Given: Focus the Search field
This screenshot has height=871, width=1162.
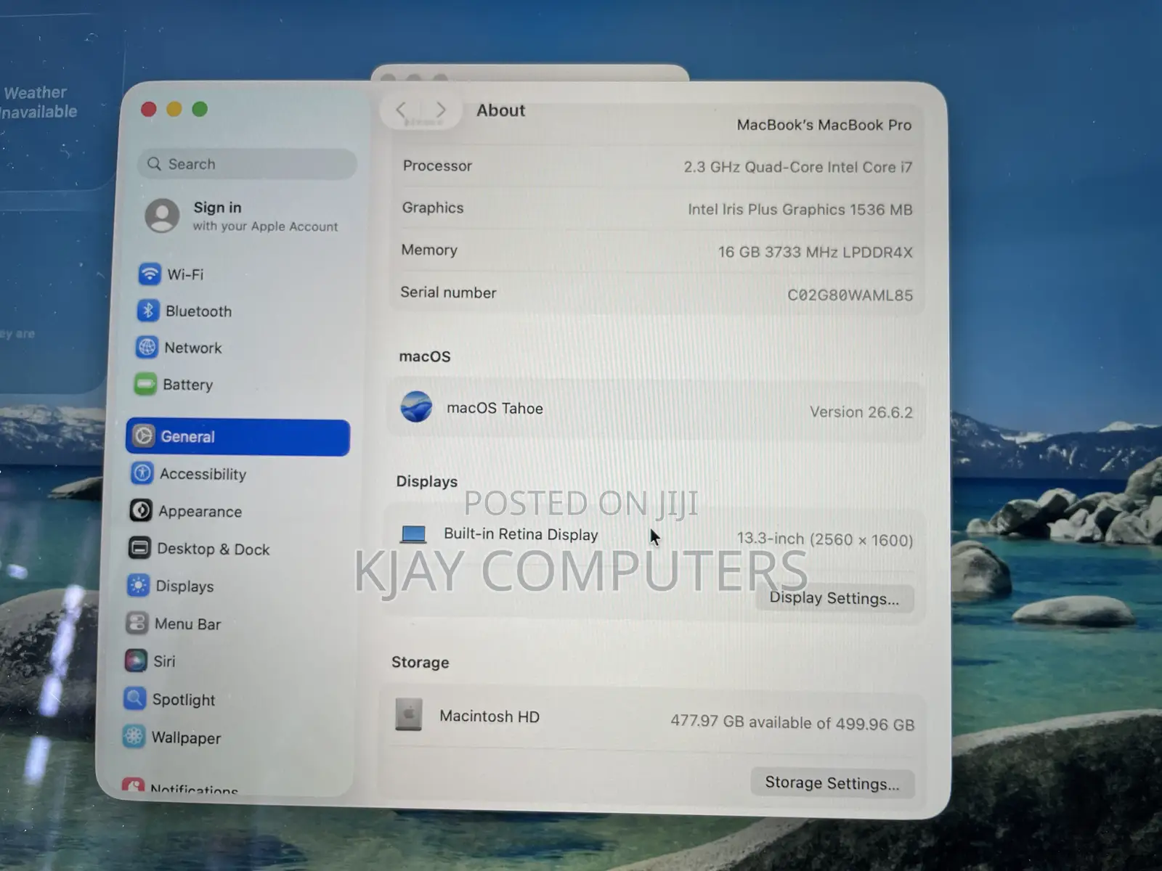Looking at the screenshot, I should click(247, 164).
